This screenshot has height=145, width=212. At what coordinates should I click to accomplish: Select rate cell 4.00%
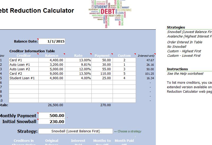click(78, 78)
